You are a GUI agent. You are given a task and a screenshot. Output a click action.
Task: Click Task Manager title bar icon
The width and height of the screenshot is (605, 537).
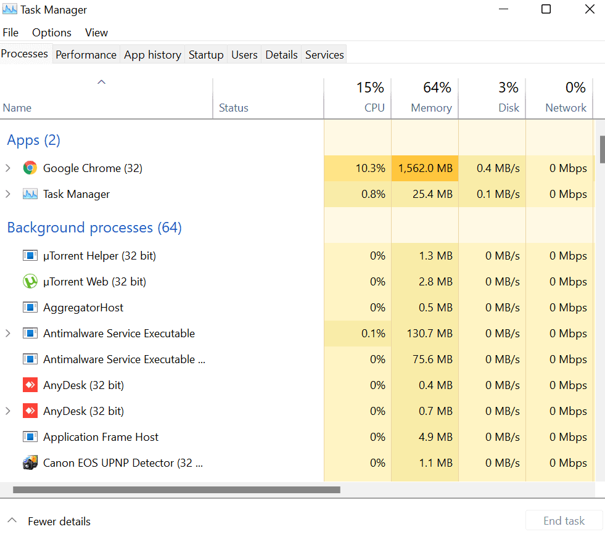(x=10, y=9)
